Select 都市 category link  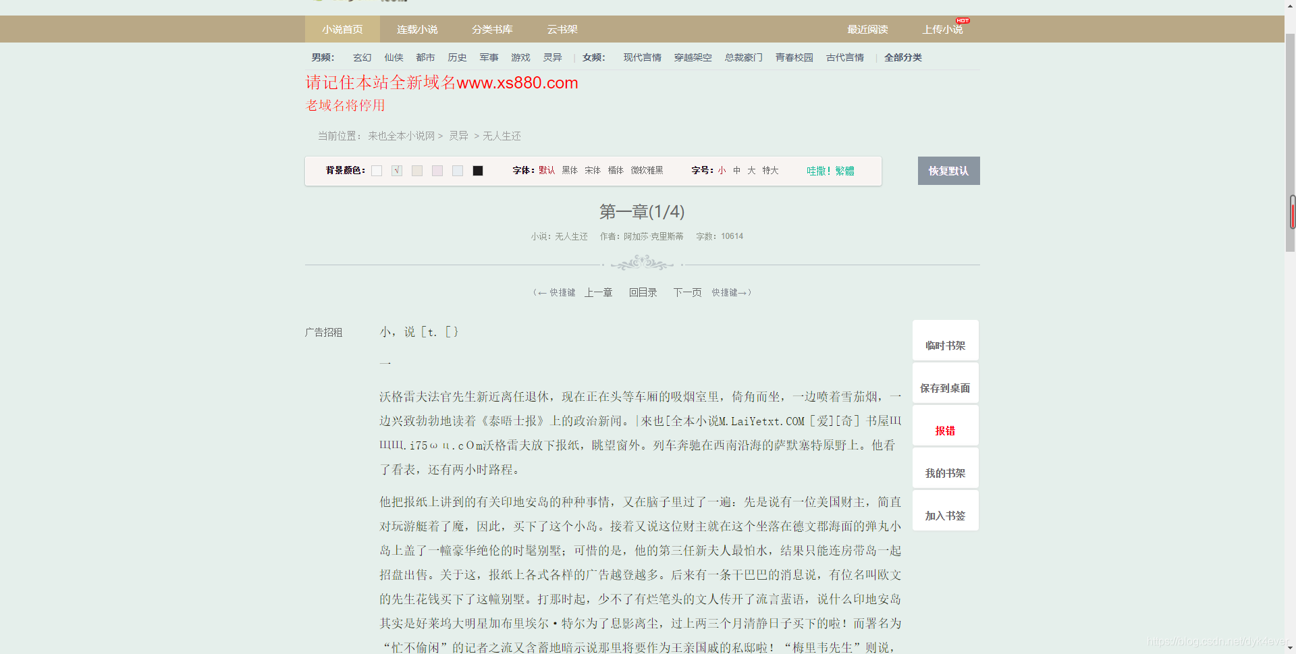(x=425, y=57)
